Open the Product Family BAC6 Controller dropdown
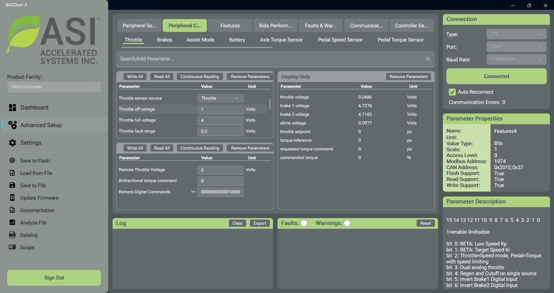The width and height of the screenshot is (554, 293). click(54, 87)
